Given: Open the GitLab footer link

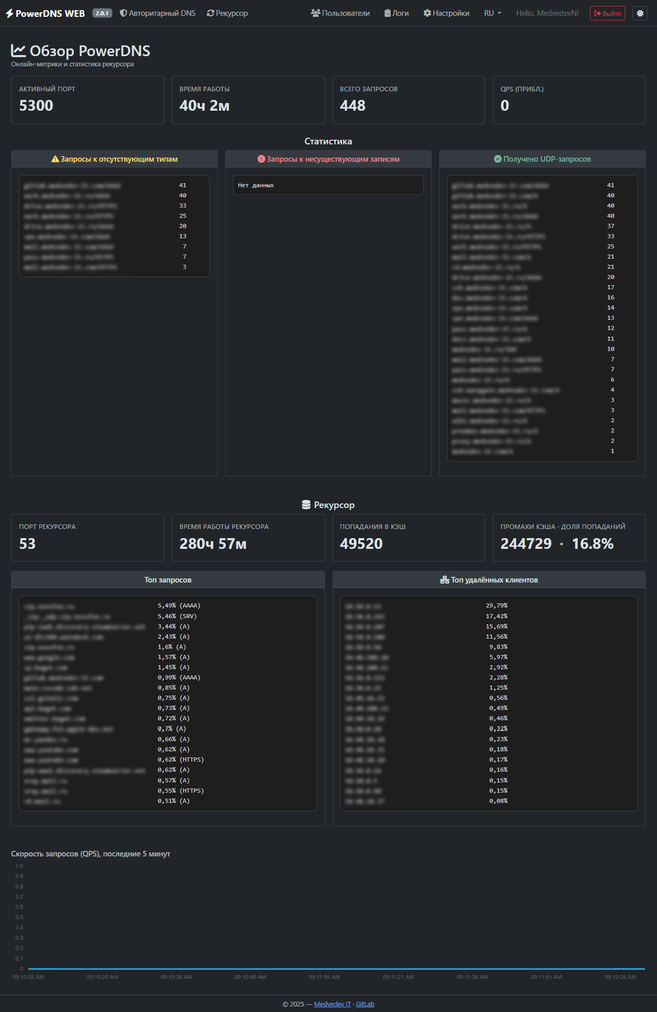Looking at the screenshot, I should [365, 1004].
